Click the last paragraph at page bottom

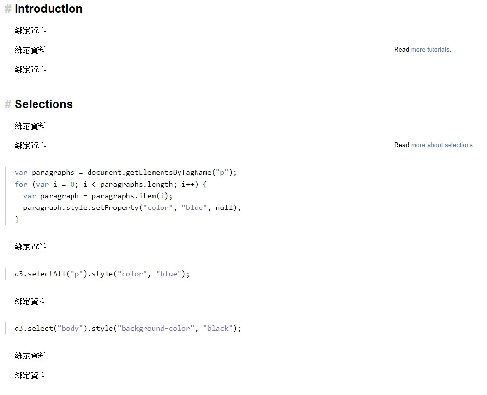30,376
